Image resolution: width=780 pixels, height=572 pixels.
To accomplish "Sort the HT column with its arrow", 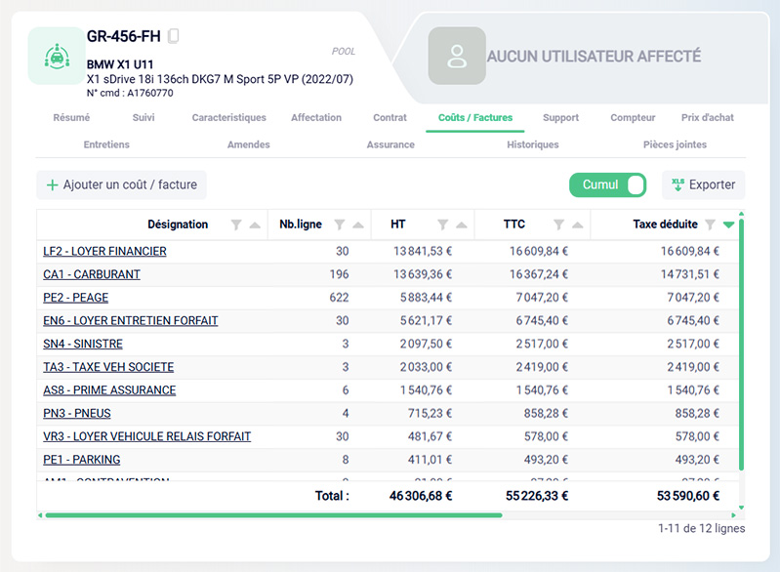I will click(462, 225).
